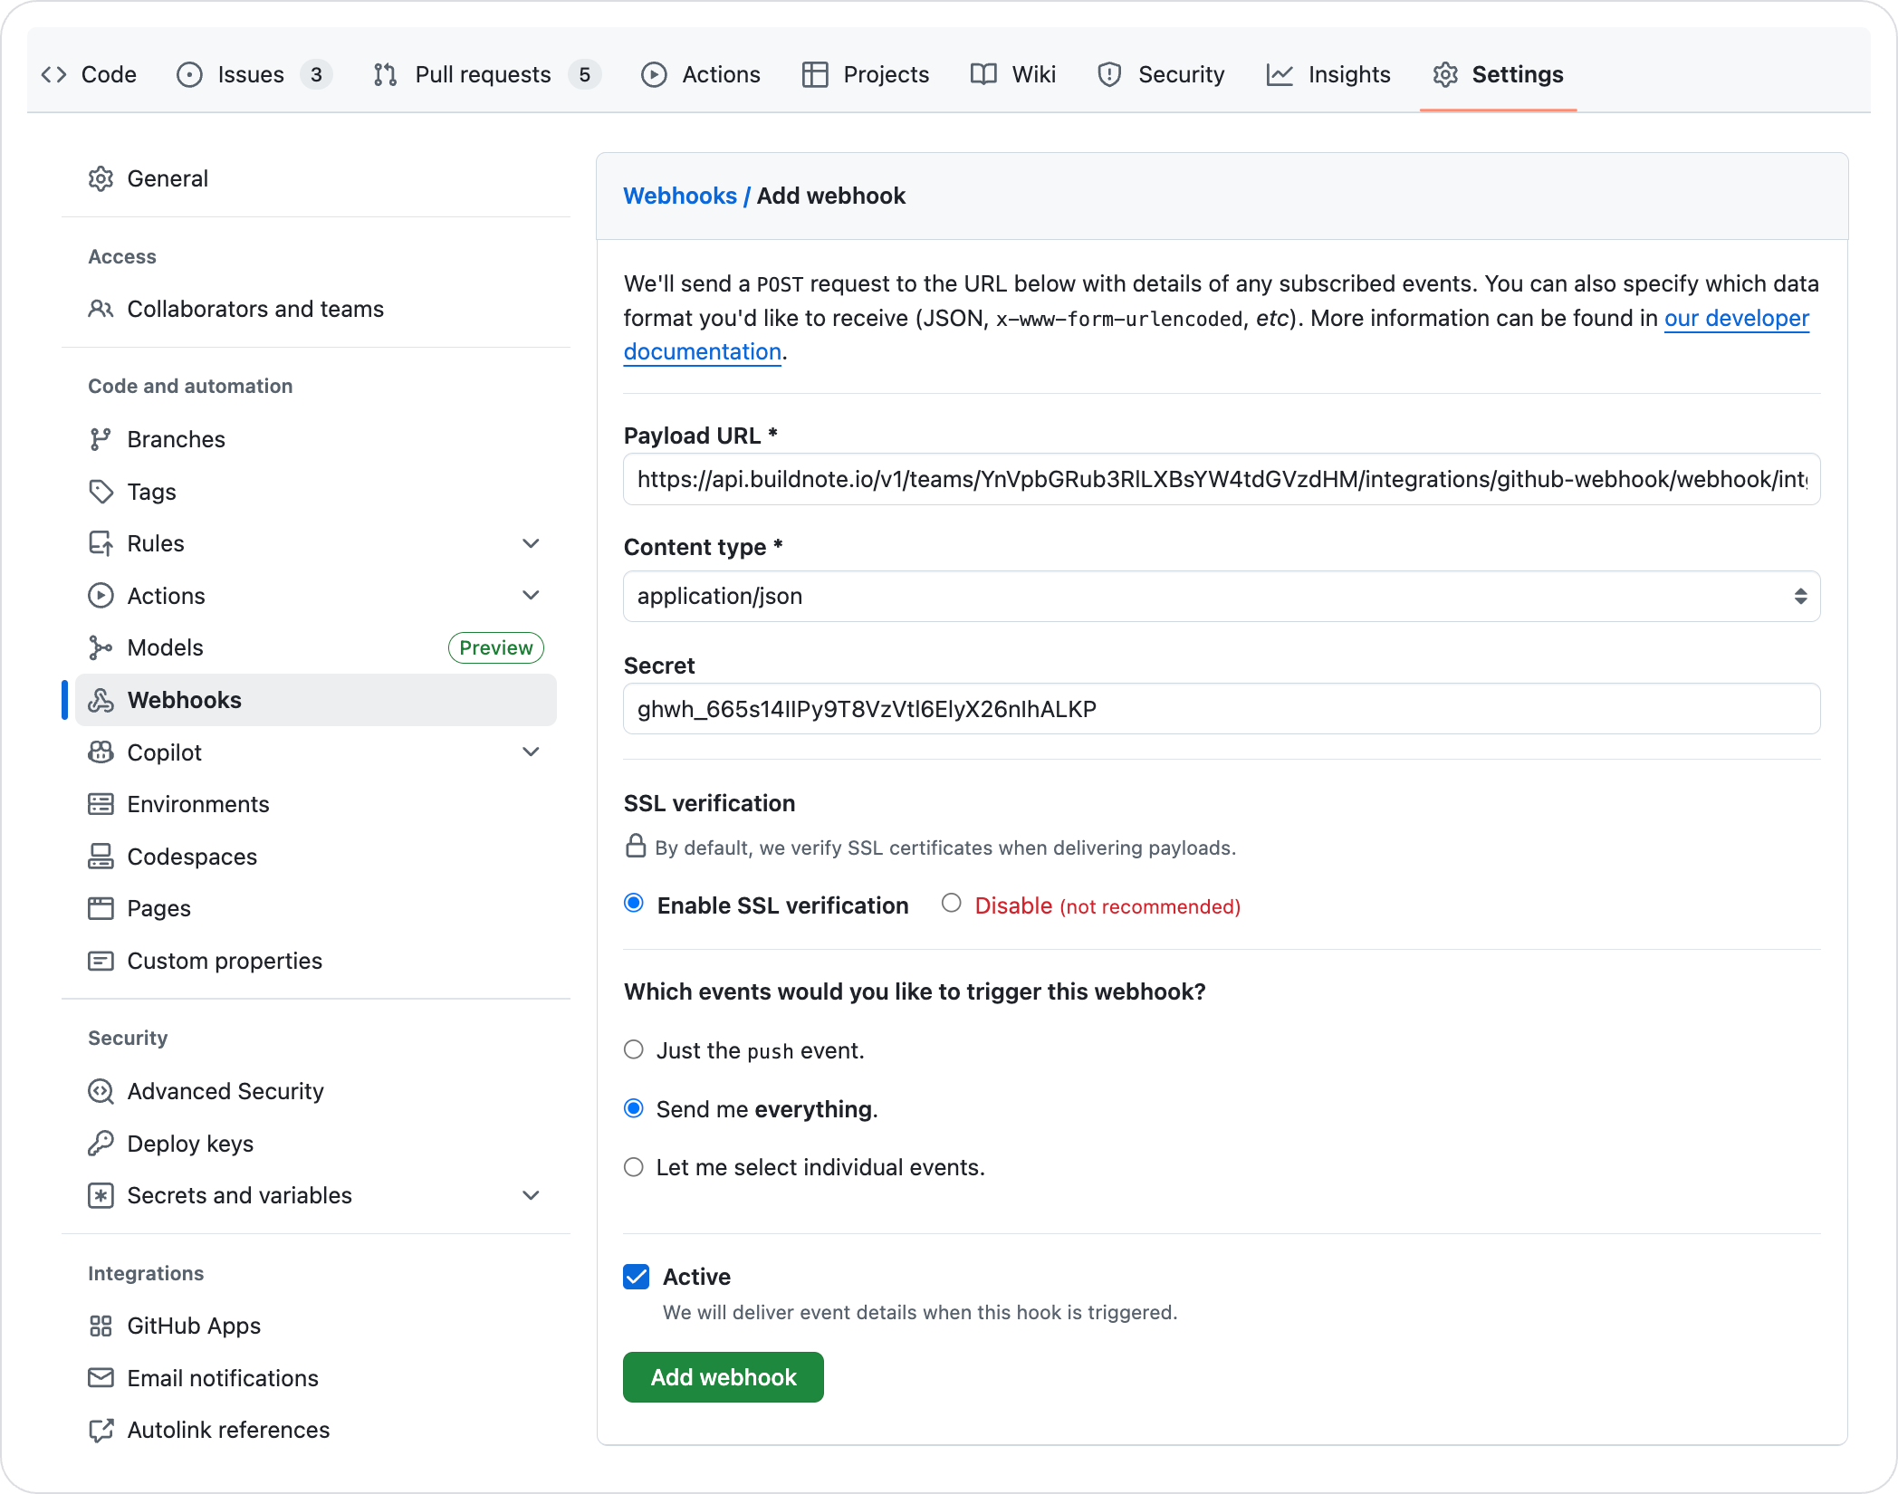
Task: Click the Webhooks icon in sidebar
Action: click(101, 700)
